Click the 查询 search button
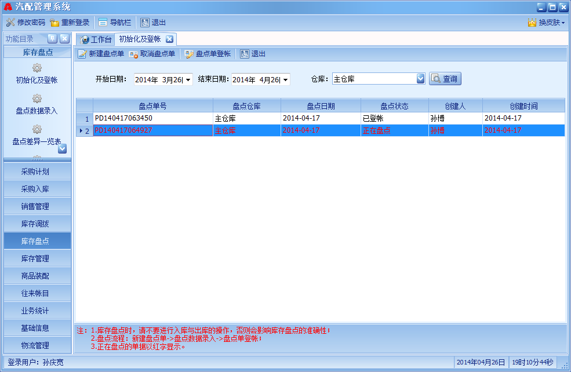Viewport: 571px width, 372px height. (x=445, y=79)
